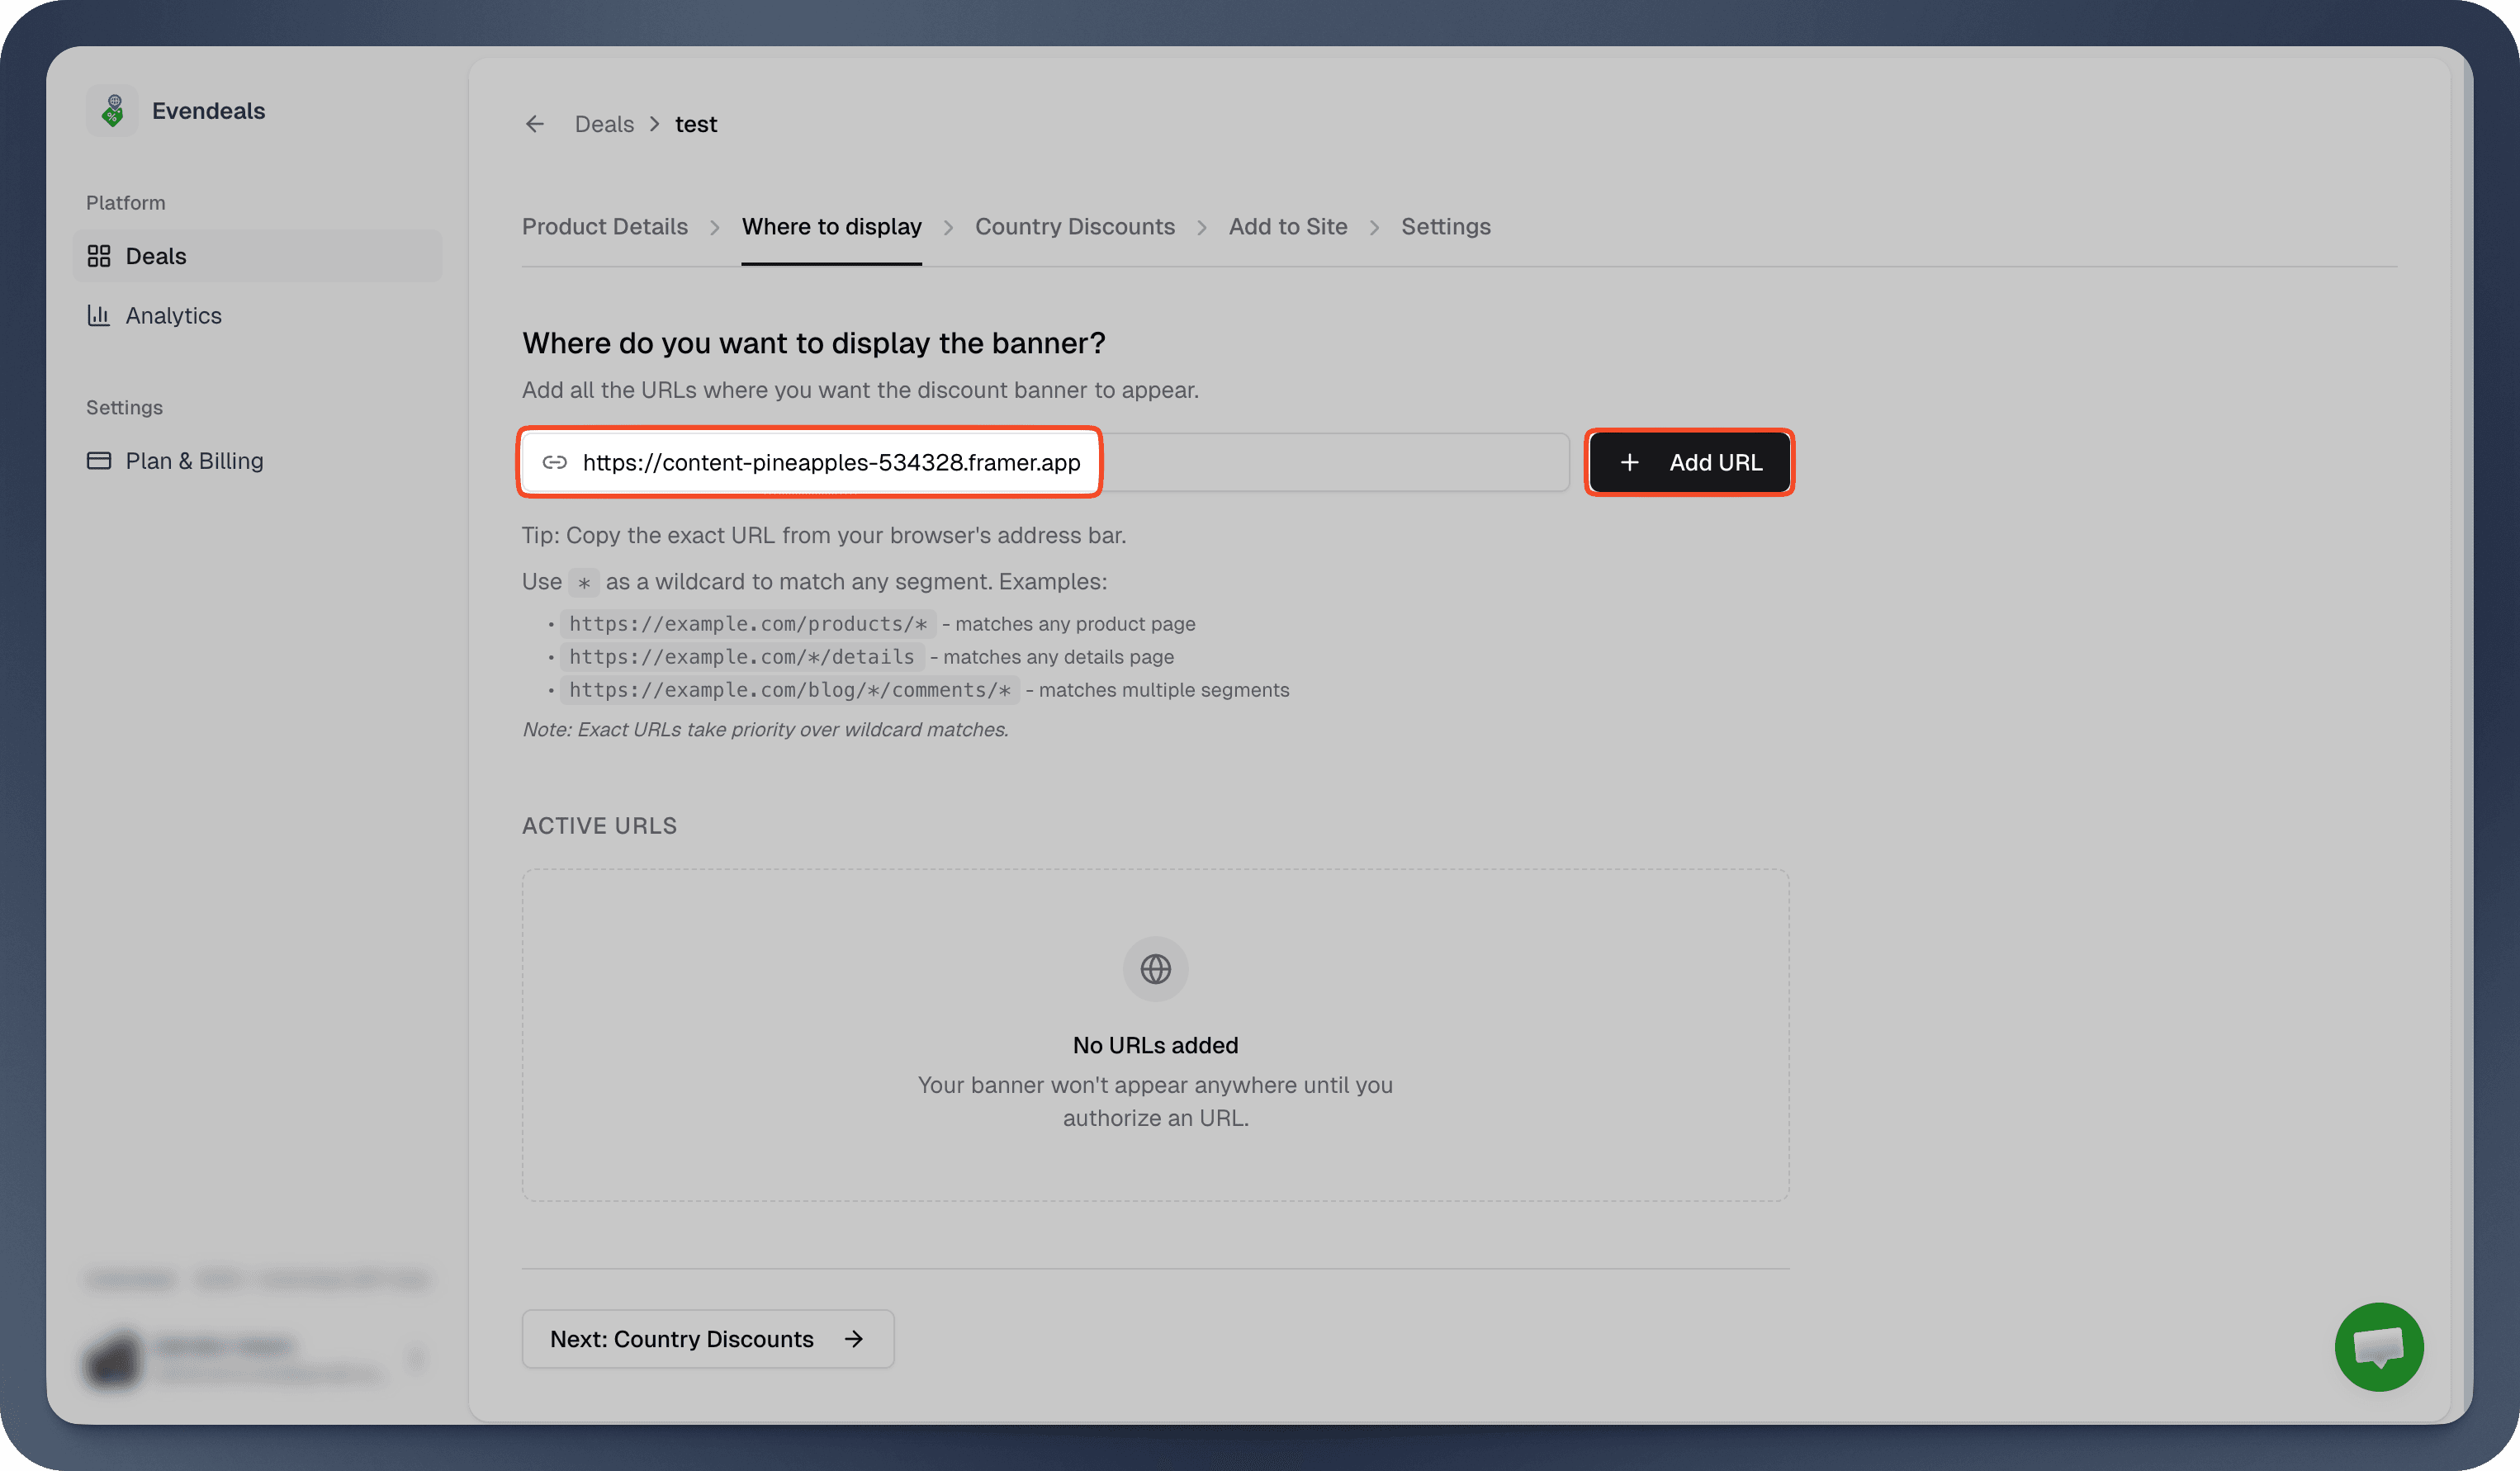Viewport: 2520px width, 1471px height.
Task: Click the Plan & Billing card icon
Action: click(x=99, y=460)
